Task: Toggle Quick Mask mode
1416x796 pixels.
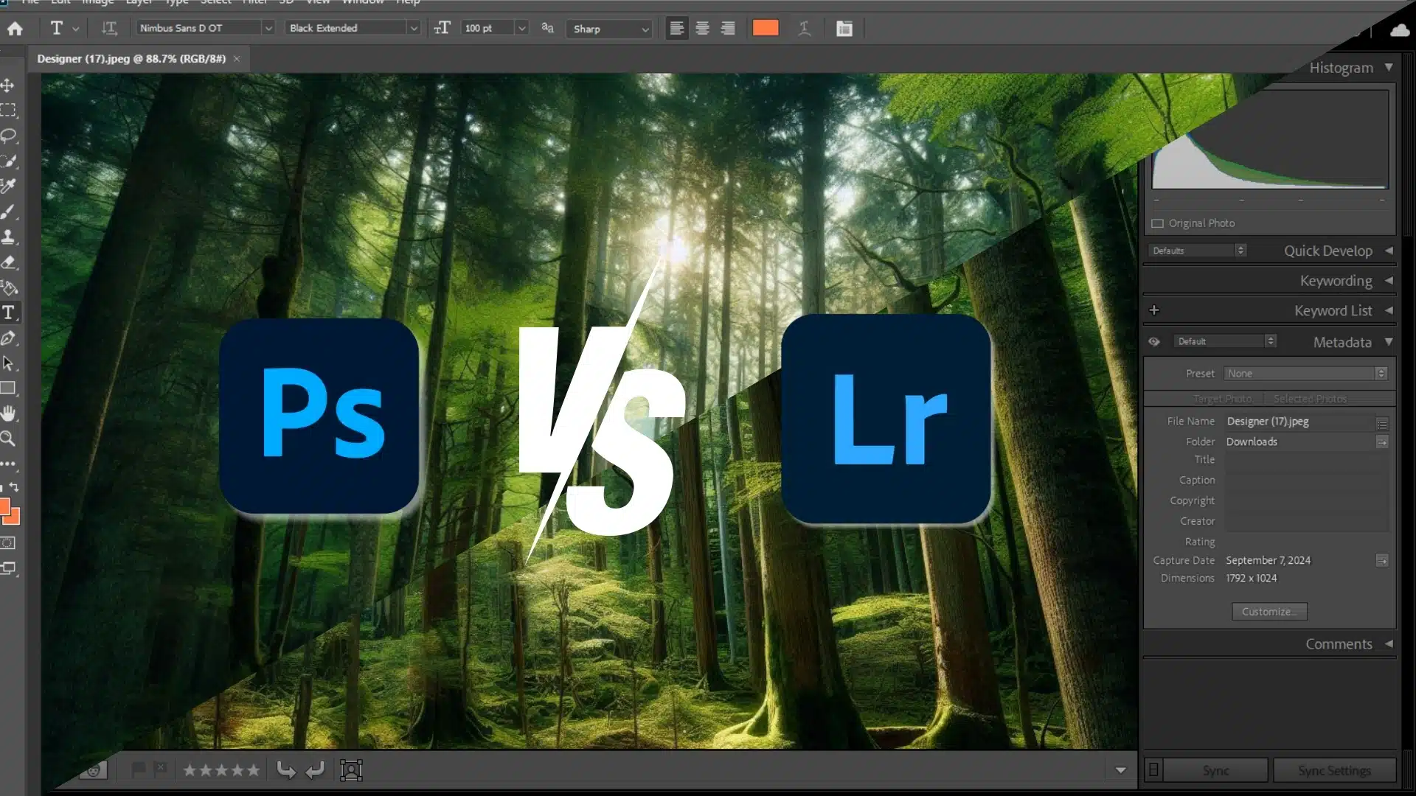Action: coord(8,543)
